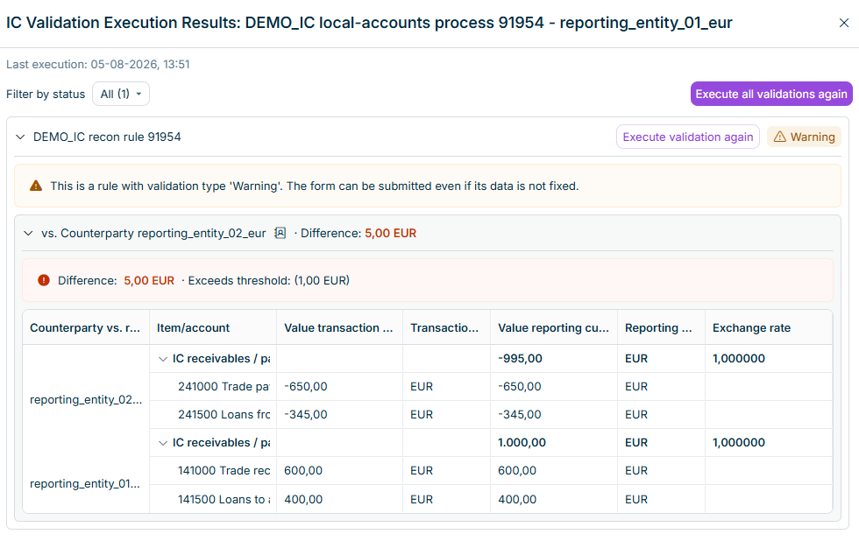
Task: Click the Transactio... column header
Action: 446,327
